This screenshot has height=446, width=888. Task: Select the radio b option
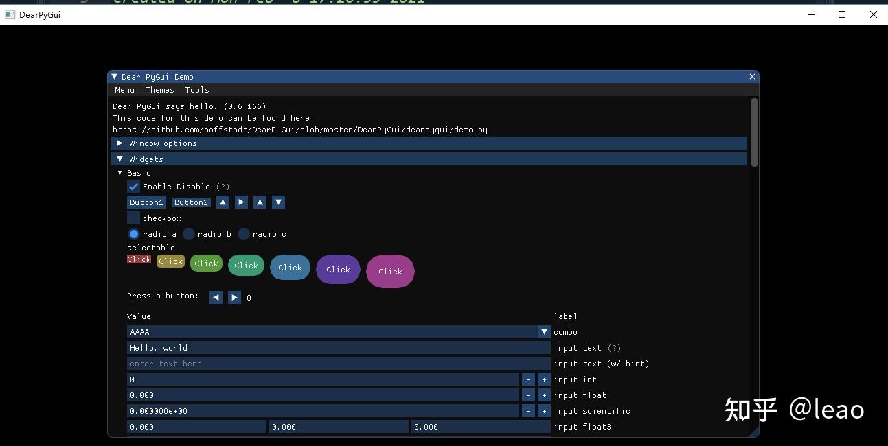coord(188,233)
